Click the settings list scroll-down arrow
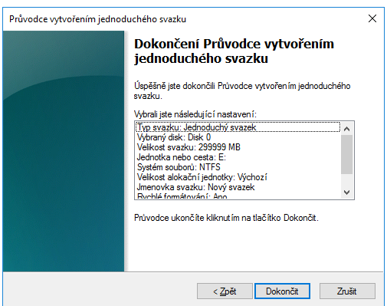 346,192
